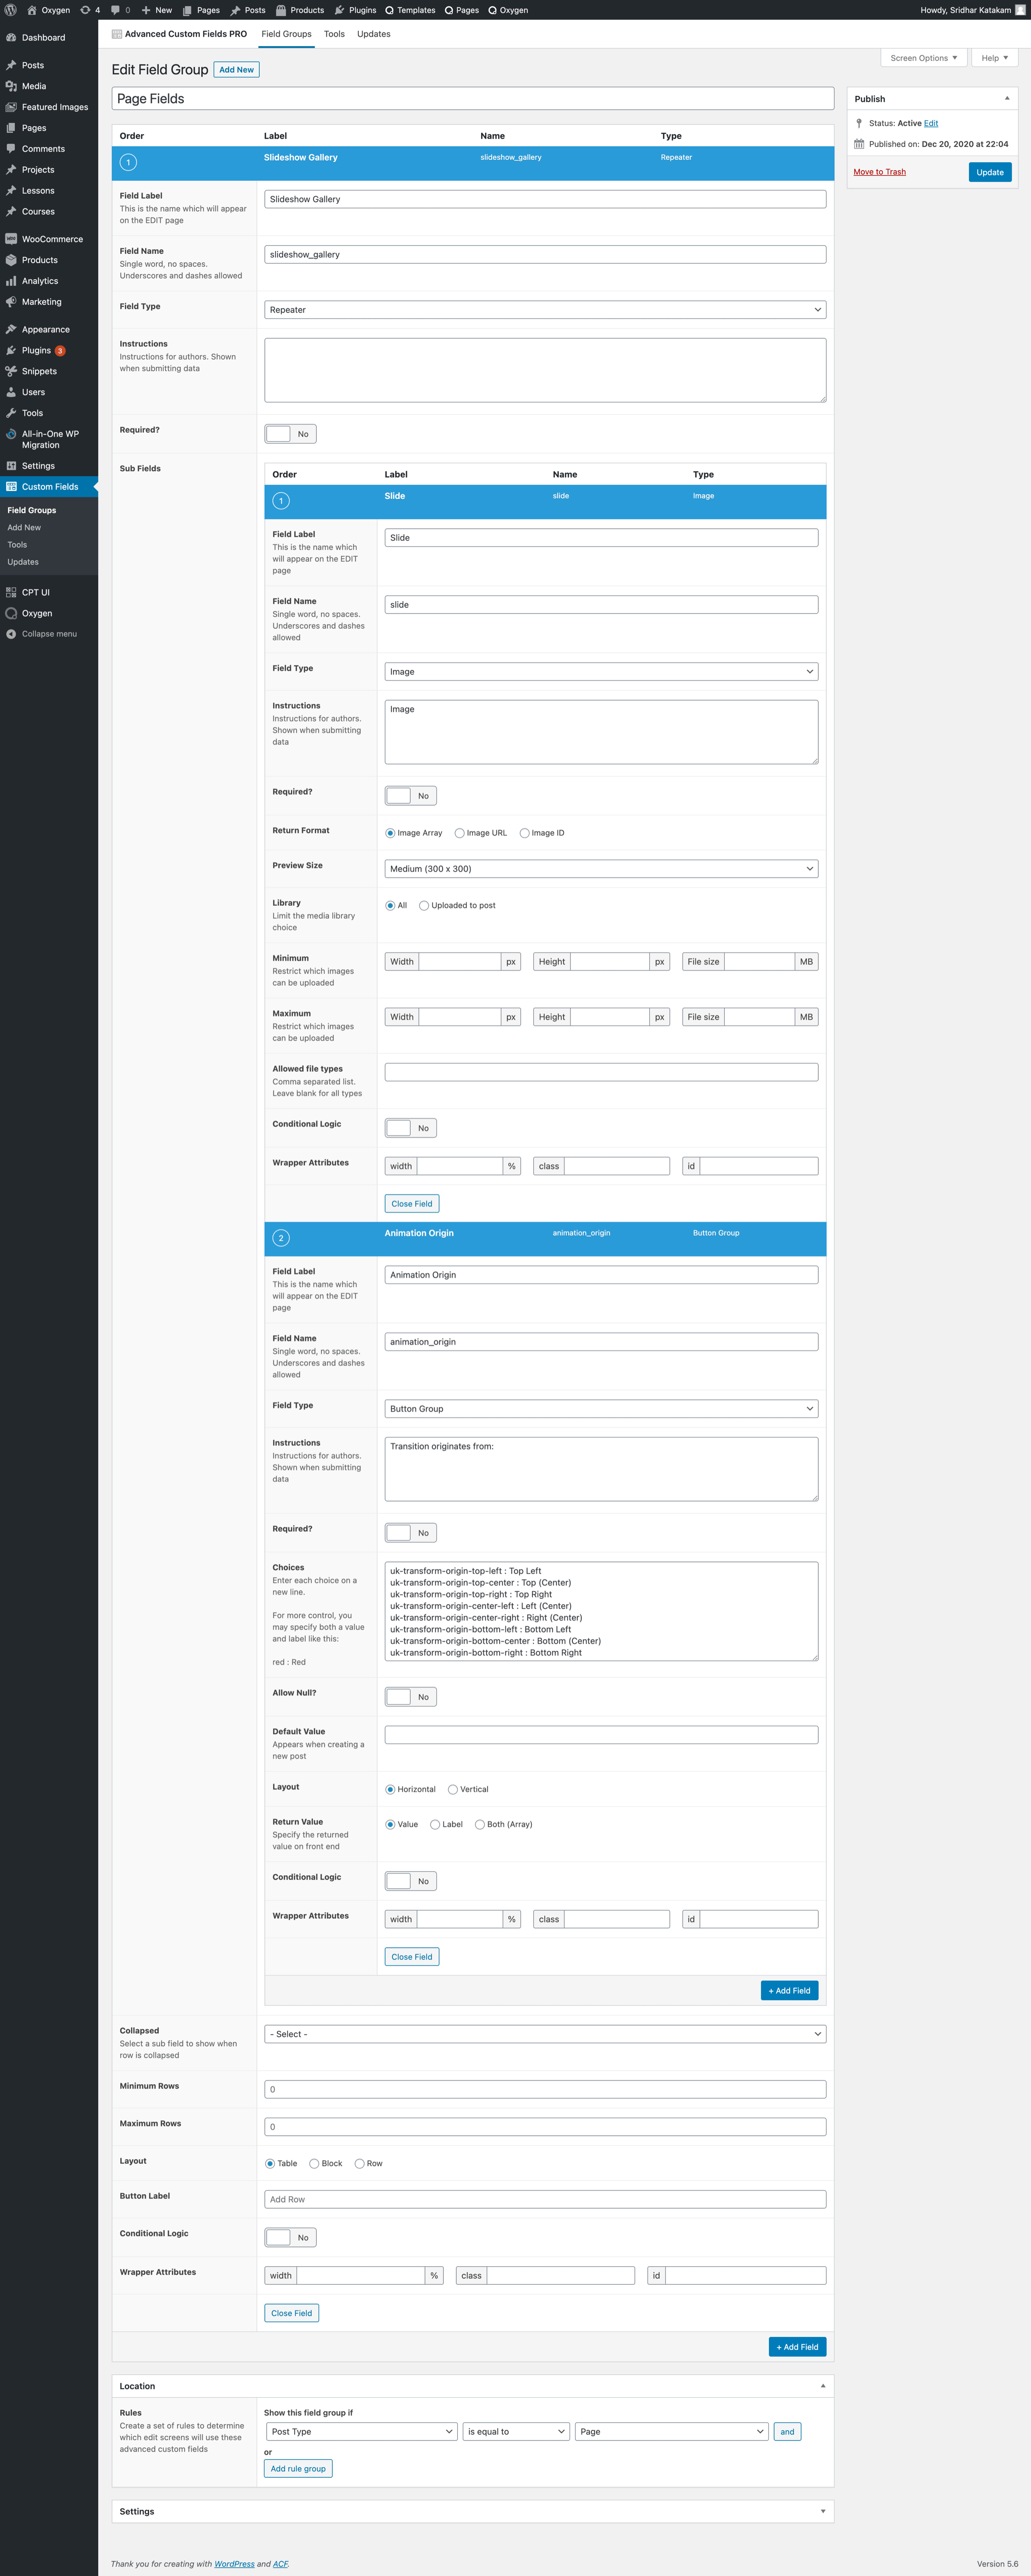Click the Minimum Rows input field
This screenshot has width=1031, height=2576.
[546, 2090]
